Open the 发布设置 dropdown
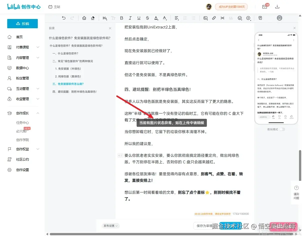This screenshot has width=302, height=236. tap(111, 226)
